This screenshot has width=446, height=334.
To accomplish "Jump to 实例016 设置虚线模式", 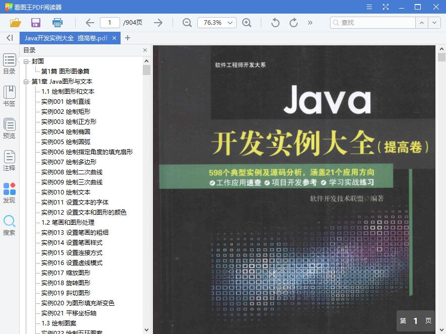I will (x=72, y=263).
